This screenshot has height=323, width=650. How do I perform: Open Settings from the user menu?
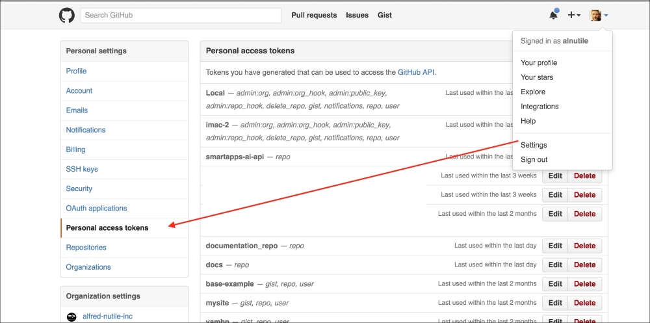tap(534, 145)
